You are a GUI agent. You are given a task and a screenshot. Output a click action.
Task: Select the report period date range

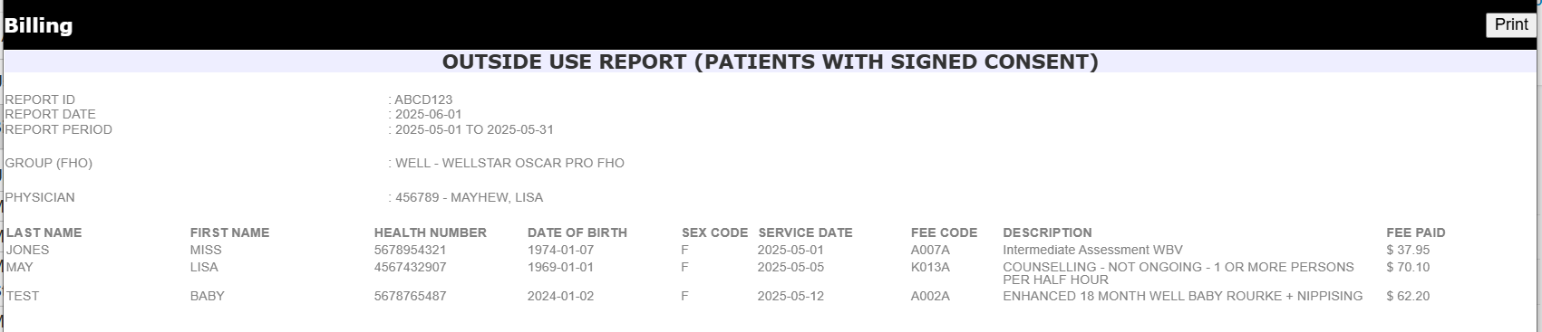[474, 129]
